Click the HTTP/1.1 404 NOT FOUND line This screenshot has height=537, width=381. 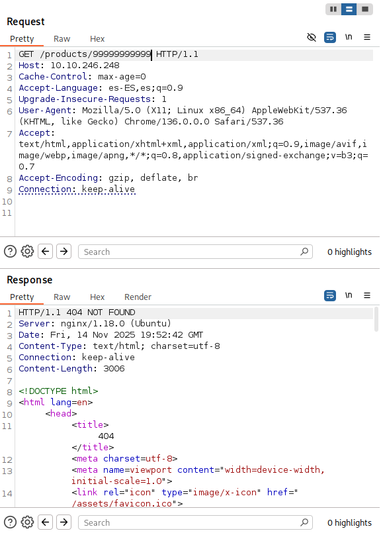coord(77,313)
